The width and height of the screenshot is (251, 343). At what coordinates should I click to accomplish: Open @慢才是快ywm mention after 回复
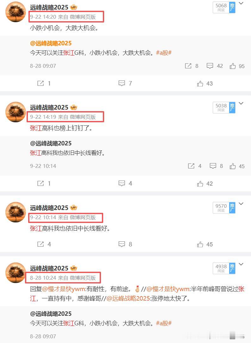64,289
